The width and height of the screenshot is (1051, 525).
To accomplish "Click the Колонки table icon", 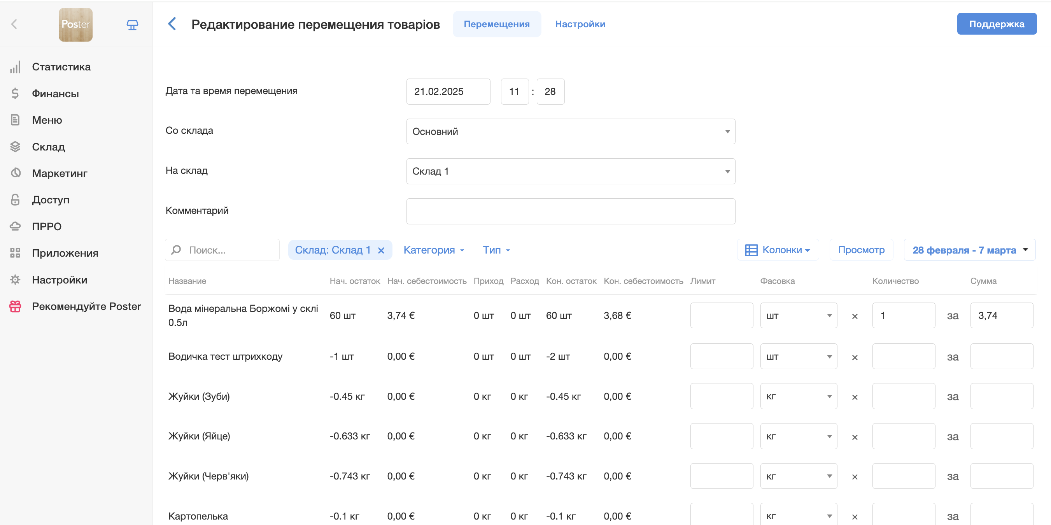I will (x=751, y=250).
